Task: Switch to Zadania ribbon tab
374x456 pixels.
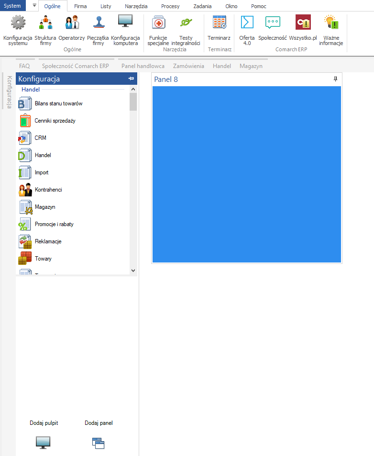Action: 202,6
